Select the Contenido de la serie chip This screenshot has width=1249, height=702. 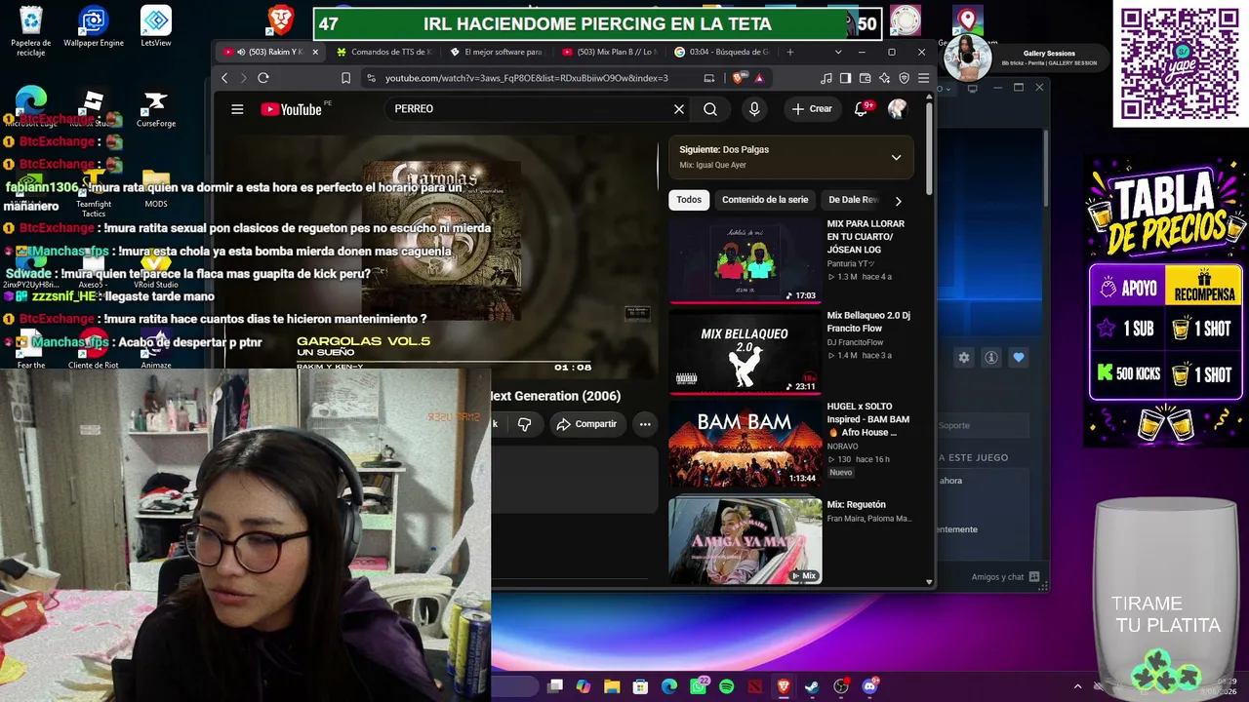point(765,200)
